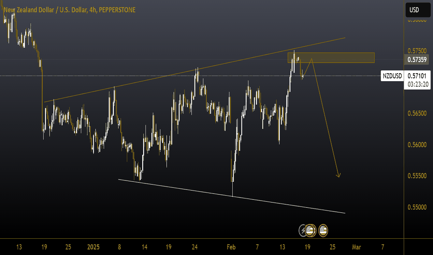Open the standalone US flag economic event icon
This screenshot has width=433, height=255.
(x=323, y=230)
